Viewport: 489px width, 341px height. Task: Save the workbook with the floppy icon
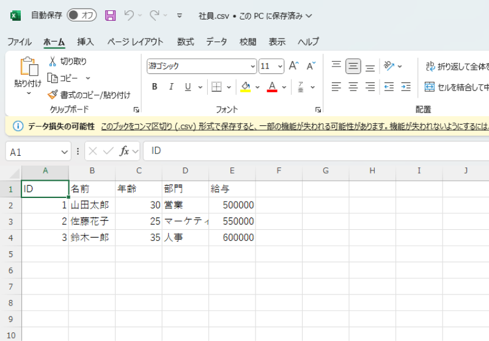pos(110,15)
